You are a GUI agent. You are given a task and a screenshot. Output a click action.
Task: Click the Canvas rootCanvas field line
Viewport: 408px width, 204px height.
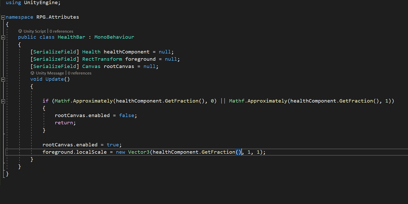119,66
